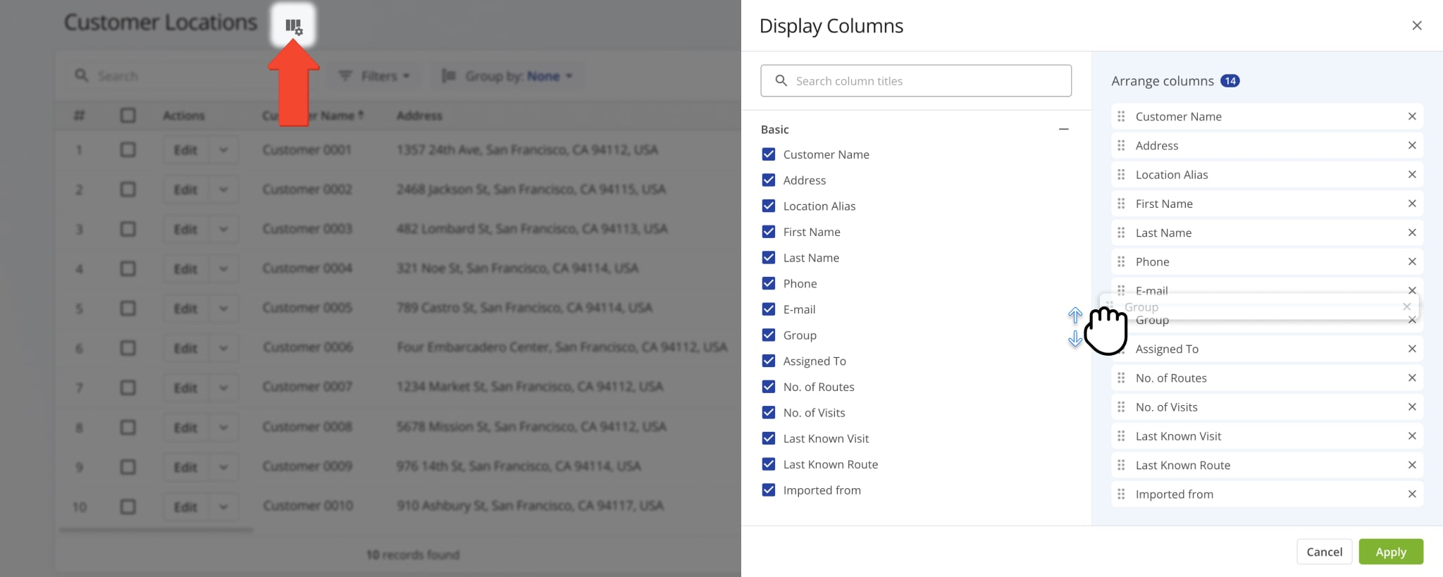Remove the Assigned To arranged column

click(x=1411, y=349)
